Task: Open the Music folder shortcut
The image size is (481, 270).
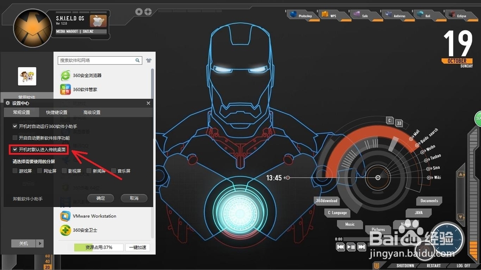Action: coord(350,224)
